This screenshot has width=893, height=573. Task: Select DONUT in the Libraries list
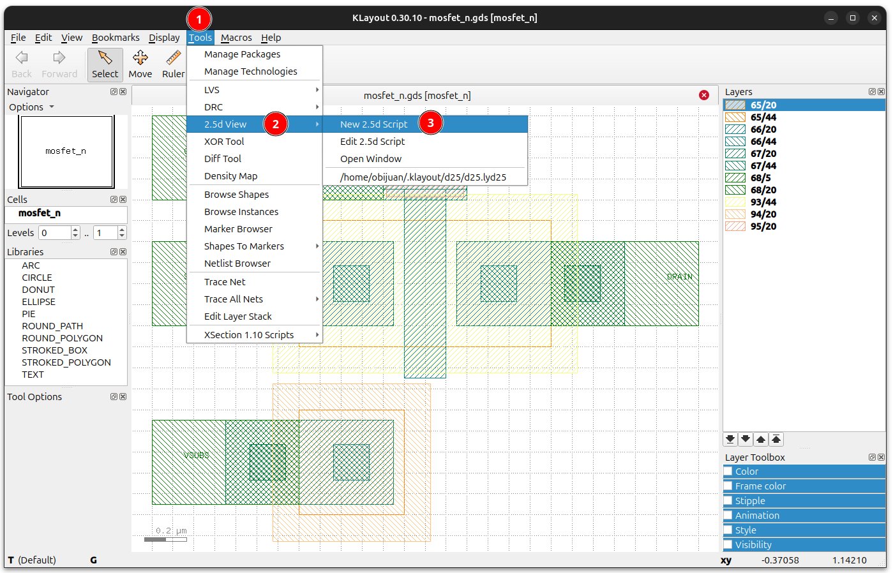(x=38, y=290)
